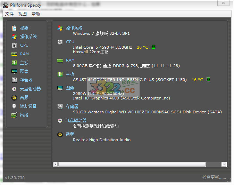Click the 摘要 clipboard icon in sidebar

[14, 28]
